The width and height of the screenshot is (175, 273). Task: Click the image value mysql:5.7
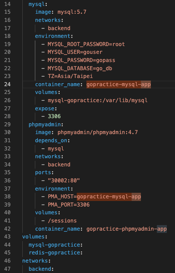pyautogui.click(x=72, y=12)
